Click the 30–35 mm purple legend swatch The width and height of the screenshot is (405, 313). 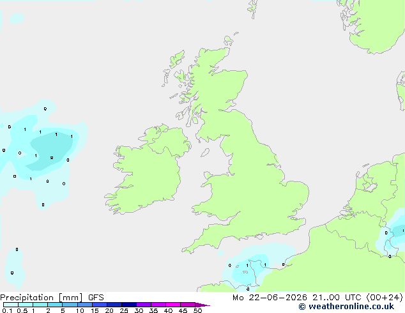[x=144, y=305]
